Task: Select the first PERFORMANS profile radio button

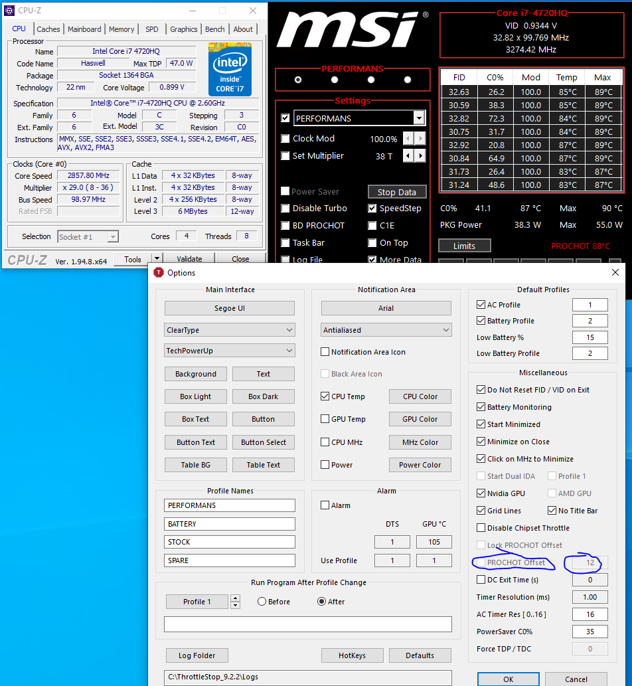Action: click(x=298, y=80)
